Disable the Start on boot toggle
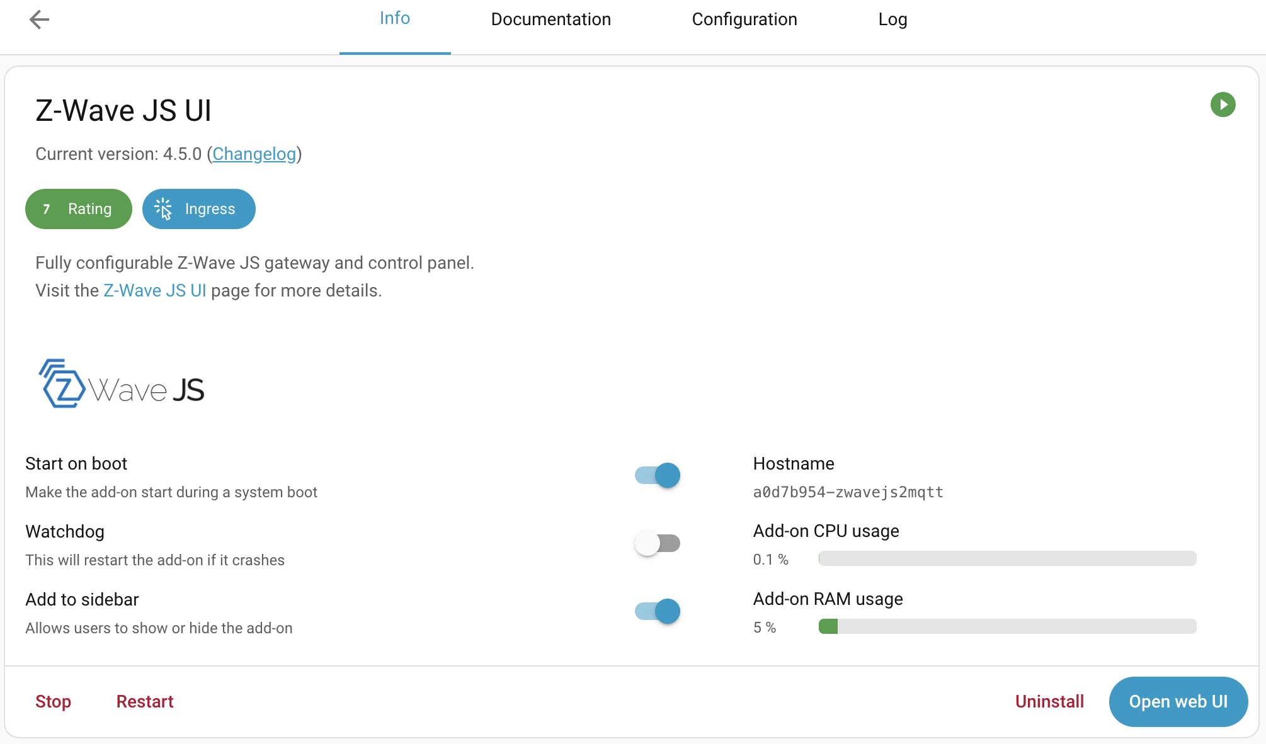The image size is (1266, 744). pos(658,475)
